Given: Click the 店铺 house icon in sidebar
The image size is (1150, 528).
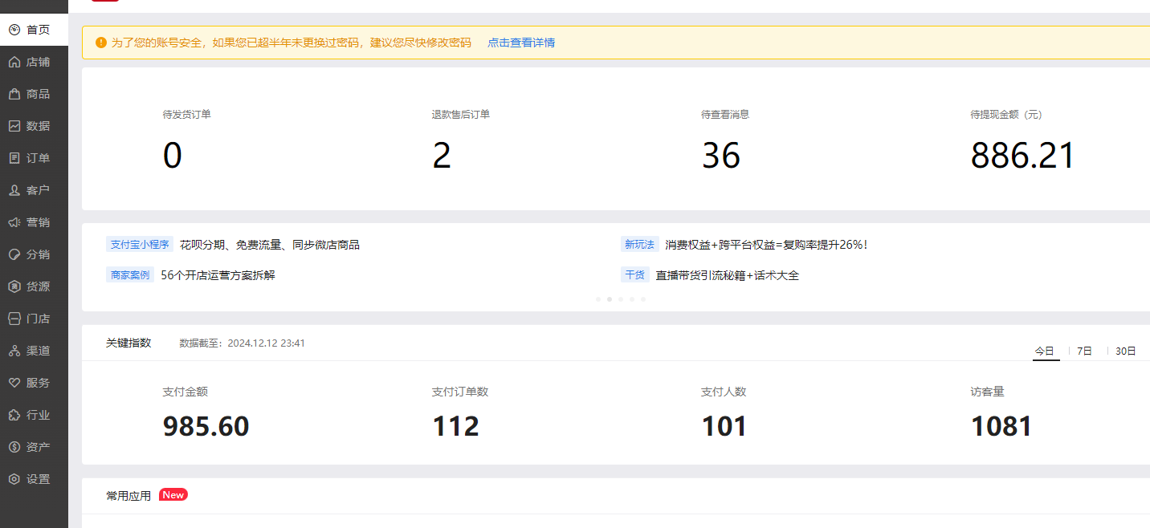Looking at the screenshot, I should click(14, 62).
